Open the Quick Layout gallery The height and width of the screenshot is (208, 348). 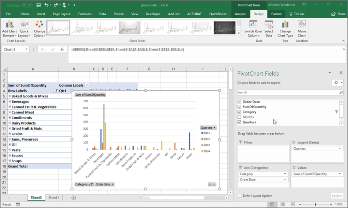point(24,29)
